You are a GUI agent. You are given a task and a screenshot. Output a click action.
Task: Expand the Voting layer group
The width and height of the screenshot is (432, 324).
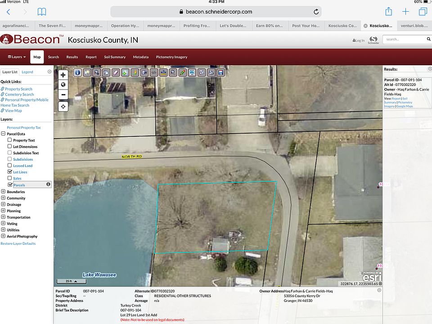pos(3,223)
